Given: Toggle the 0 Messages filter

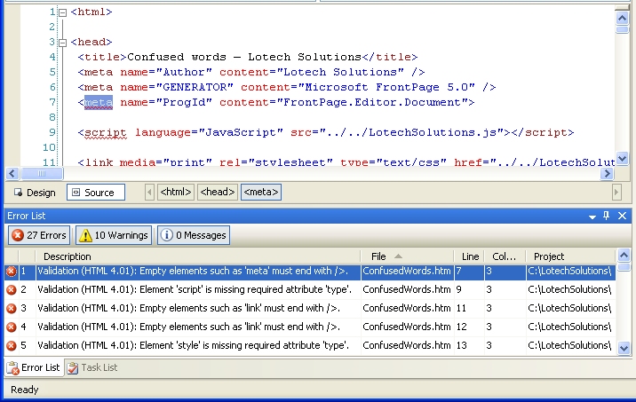Looking at the screenshot, I should tap(194, 235).
